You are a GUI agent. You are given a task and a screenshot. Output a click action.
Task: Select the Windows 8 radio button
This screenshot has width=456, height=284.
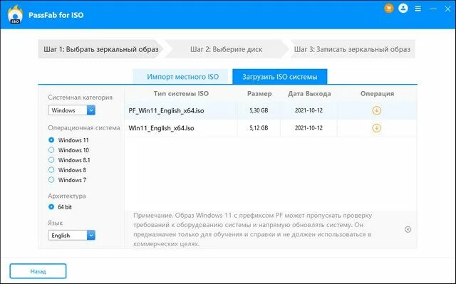[x=51, y=170]
